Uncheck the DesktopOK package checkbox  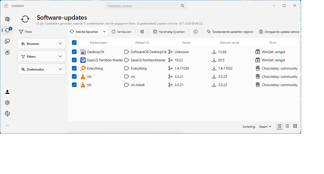[74, 52]
